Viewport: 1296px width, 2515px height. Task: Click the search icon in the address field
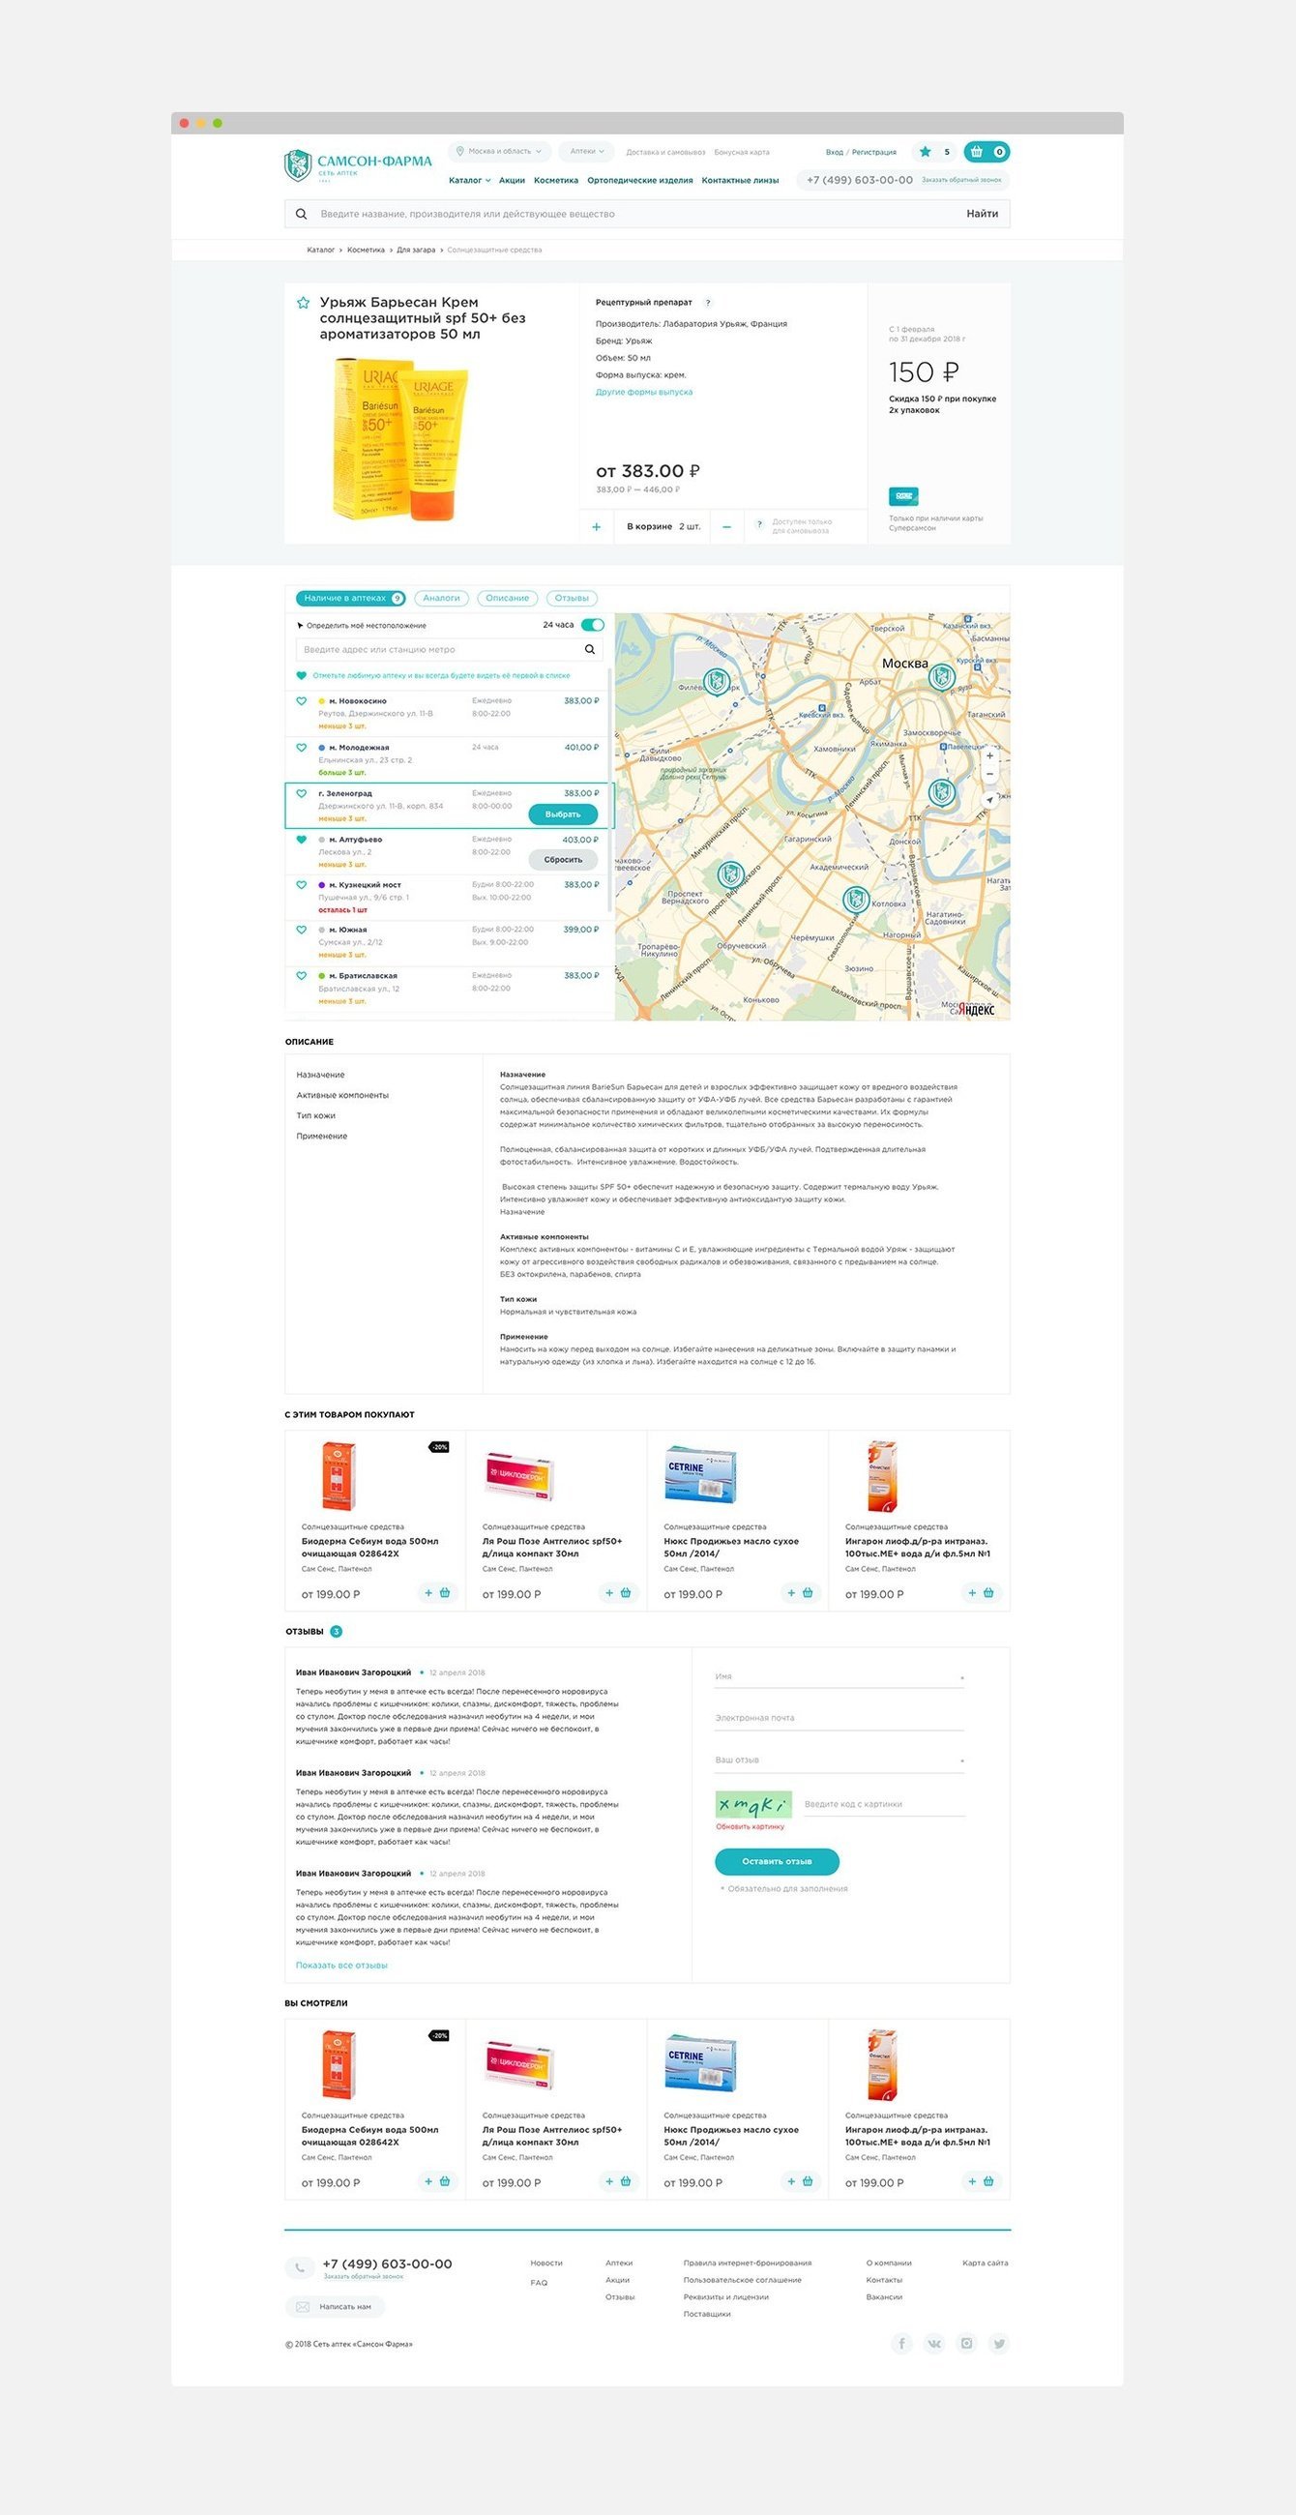(x=589, y=649)
